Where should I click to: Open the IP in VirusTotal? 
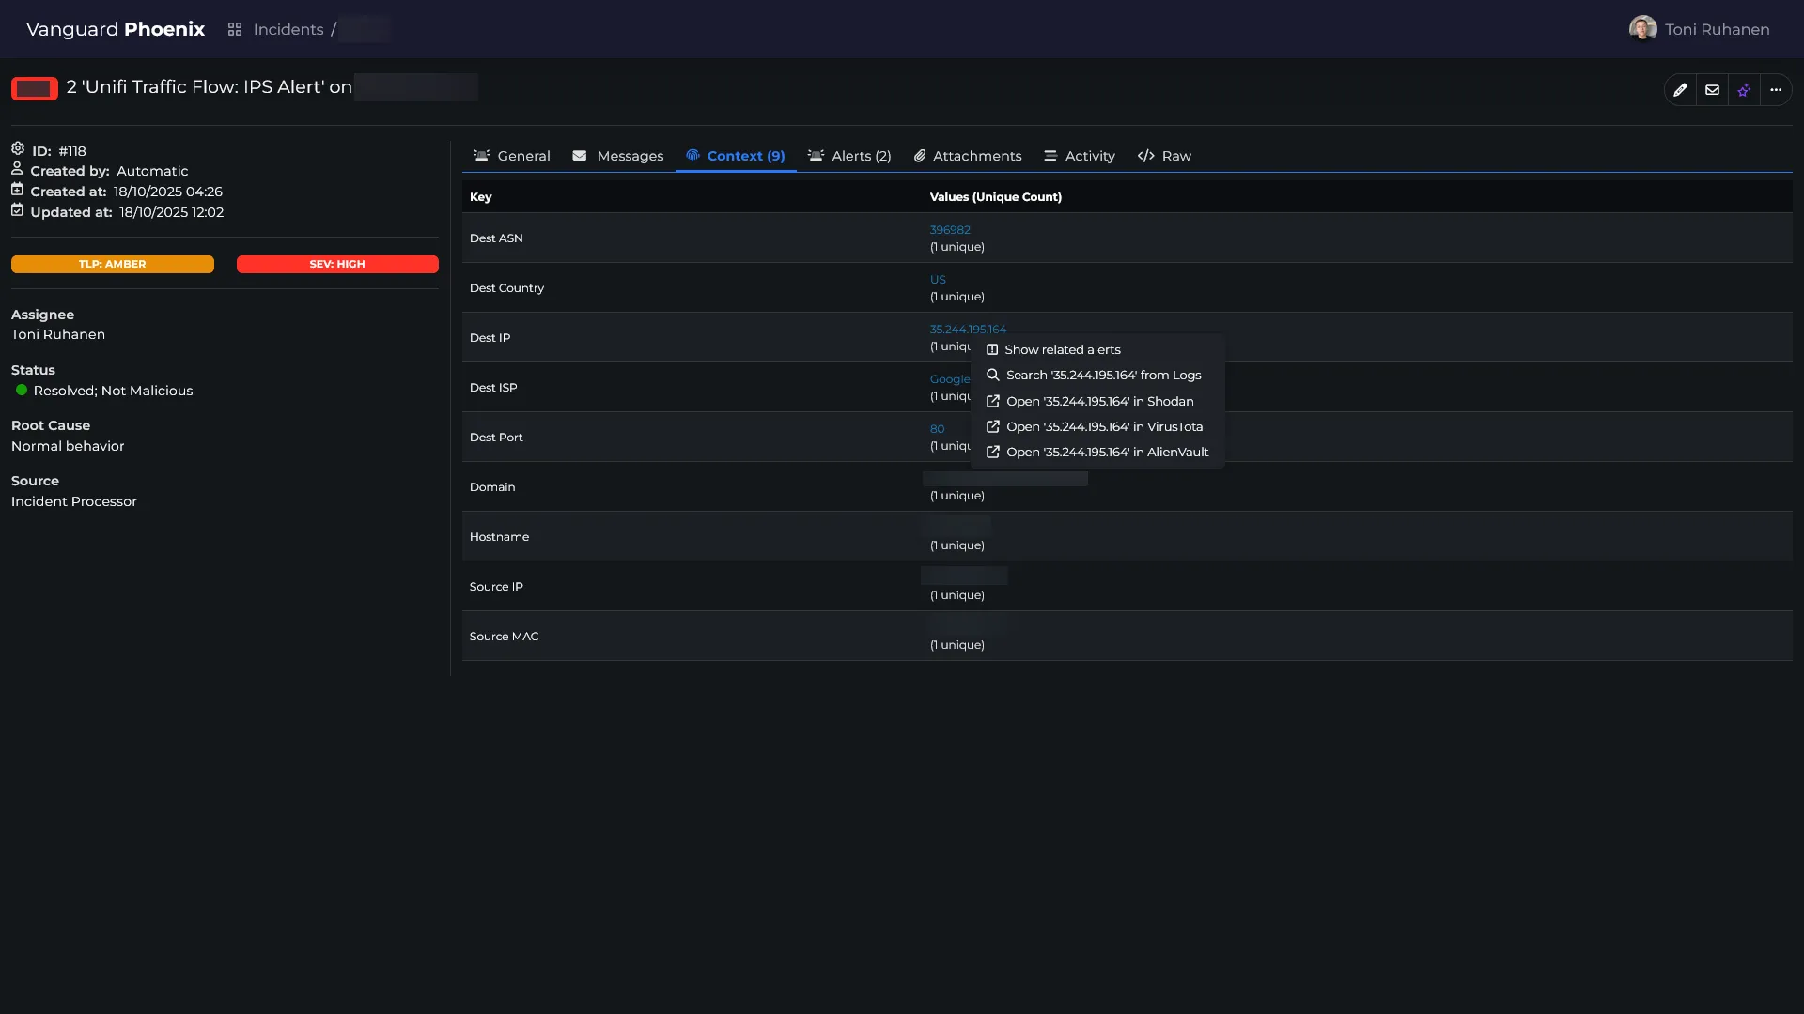(1106, 426)
